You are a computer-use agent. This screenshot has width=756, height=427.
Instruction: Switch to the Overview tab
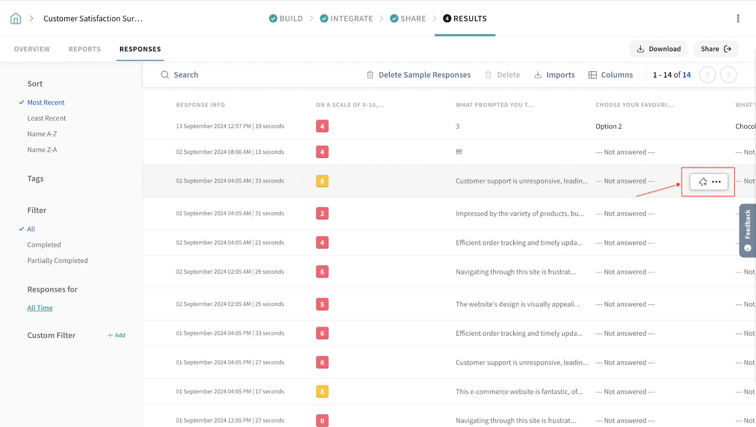click(32, 49)
